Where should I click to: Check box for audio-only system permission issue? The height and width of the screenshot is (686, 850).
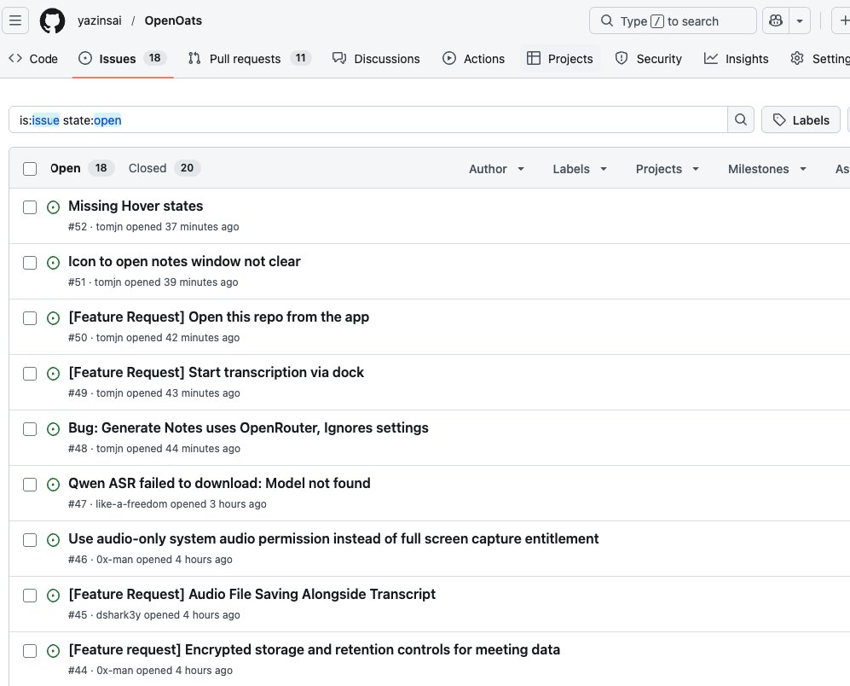coord(30,540)
